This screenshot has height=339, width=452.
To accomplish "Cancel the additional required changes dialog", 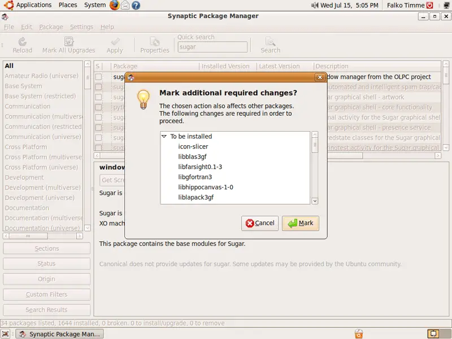I will tap(260, 223).
